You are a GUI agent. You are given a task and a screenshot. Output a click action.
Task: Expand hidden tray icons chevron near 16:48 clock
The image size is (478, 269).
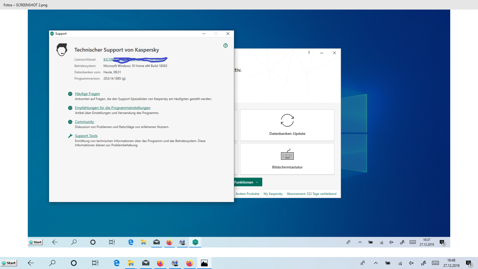point(376,263)
